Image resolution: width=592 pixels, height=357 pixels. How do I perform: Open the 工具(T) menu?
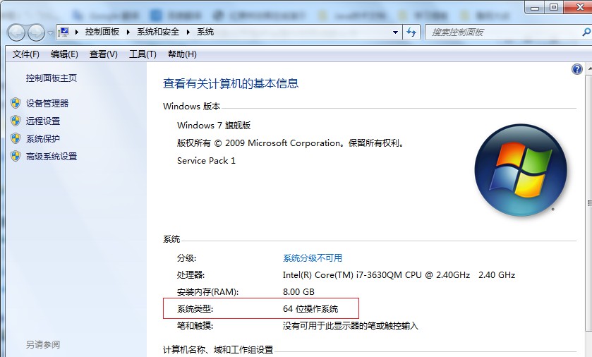[143, 54]
